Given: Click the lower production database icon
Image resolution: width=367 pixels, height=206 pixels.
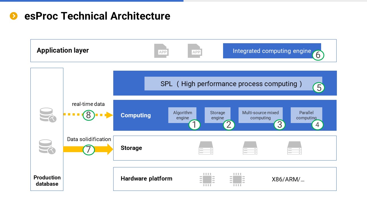Looking at the screenshot, I should [47, 146].
